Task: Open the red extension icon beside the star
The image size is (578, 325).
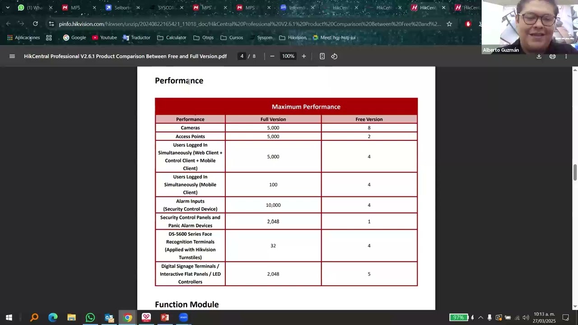Action: (x=468, y=24)
